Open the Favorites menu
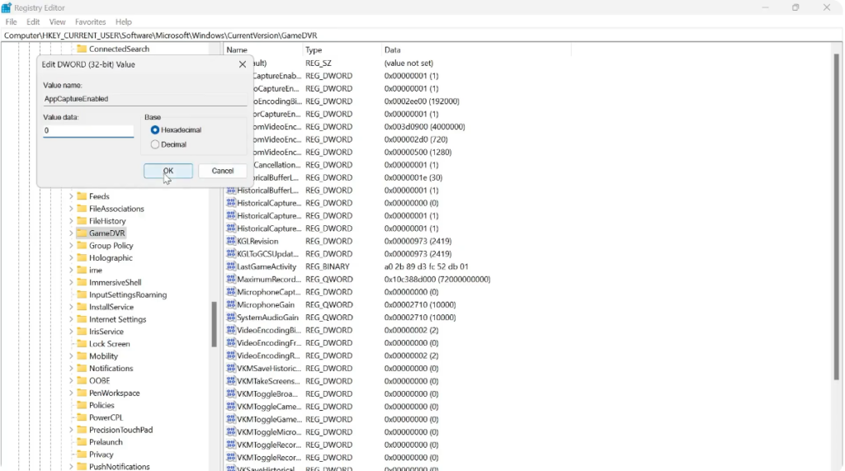 coord(91,22)
